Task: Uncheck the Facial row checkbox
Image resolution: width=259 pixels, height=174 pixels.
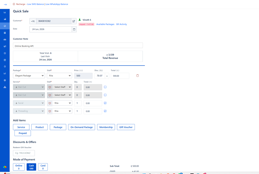Action: (x=105, y=103)
